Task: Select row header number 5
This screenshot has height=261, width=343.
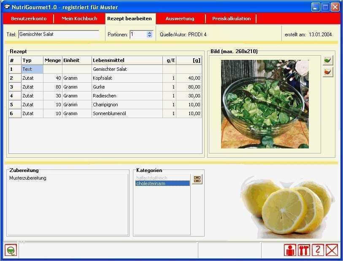Action: click(15, 105)
